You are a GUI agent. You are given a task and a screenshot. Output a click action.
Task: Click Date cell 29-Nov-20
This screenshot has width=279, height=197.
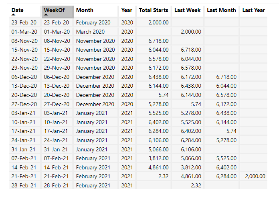24,68
